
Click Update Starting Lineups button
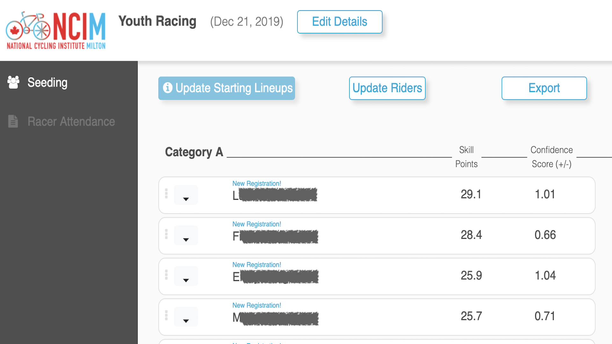coord(227,88)
